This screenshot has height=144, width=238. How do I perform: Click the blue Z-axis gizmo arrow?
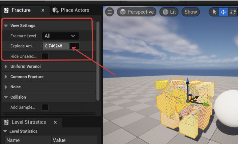(x=188, y=81)
